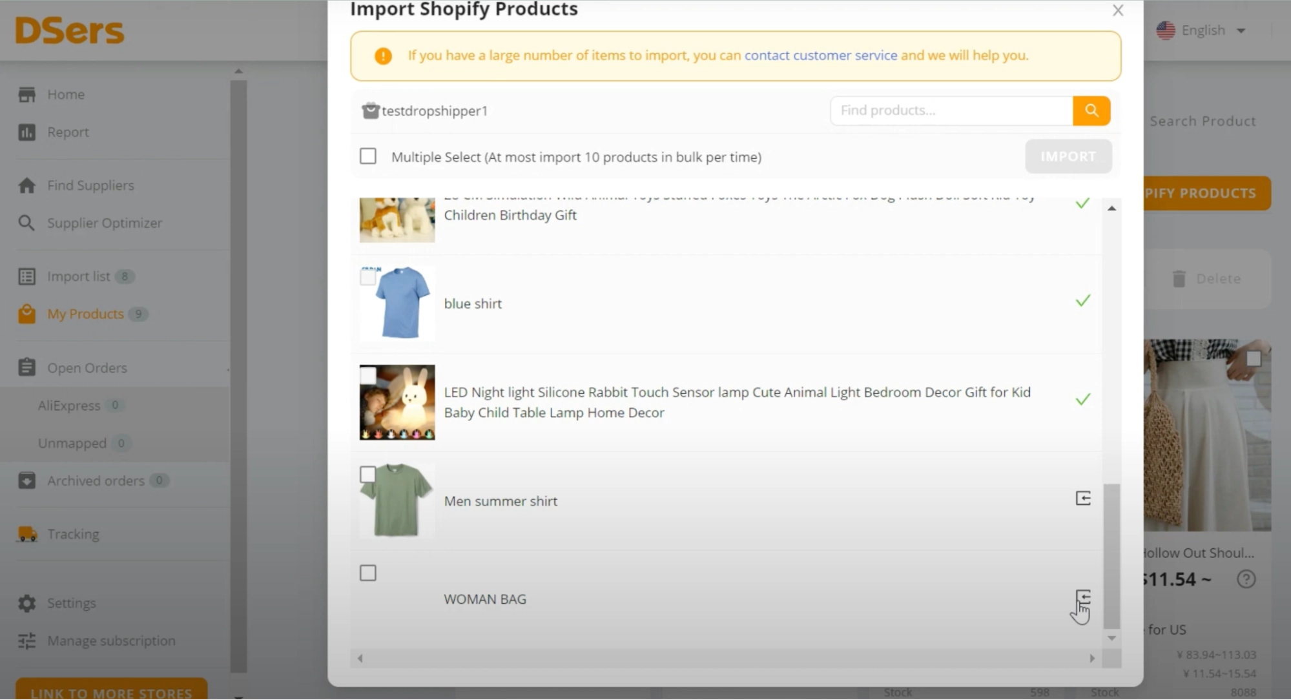Click the product list scroll down arrow
This screenshot has width=1291, height=700.
1111,638
